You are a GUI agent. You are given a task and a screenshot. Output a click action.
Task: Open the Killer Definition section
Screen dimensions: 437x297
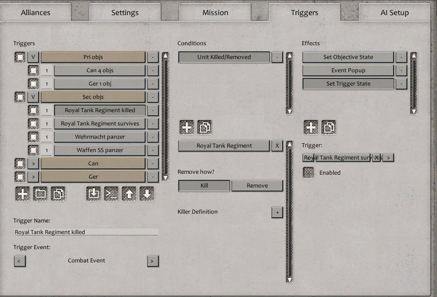[277, 212]
